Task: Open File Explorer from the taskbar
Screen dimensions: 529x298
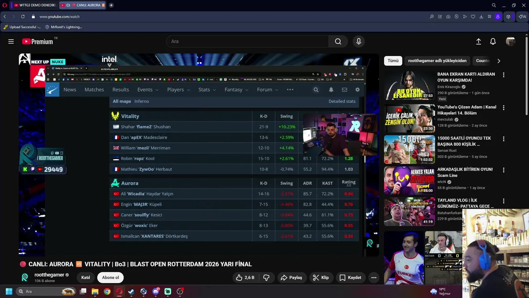Action: (x=95, y=291)
